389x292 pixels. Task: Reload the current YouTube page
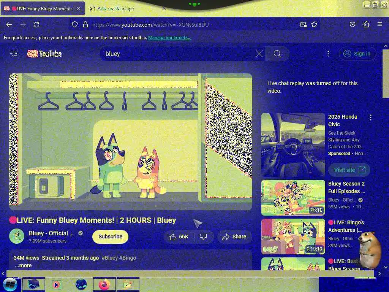pos(36,25)
